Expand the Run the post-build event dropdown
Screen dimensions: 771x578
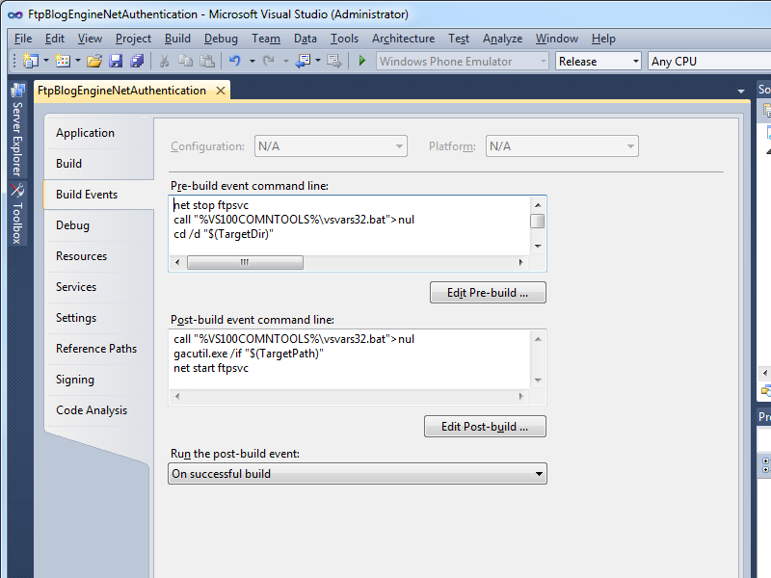tap(357, 474)
